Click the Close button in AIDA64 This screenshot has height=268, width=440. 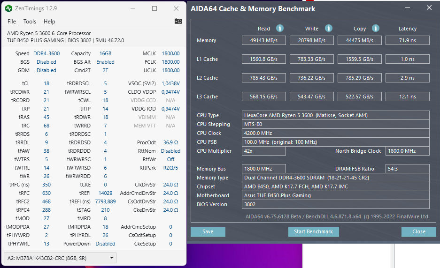click(x=419, y=231)
